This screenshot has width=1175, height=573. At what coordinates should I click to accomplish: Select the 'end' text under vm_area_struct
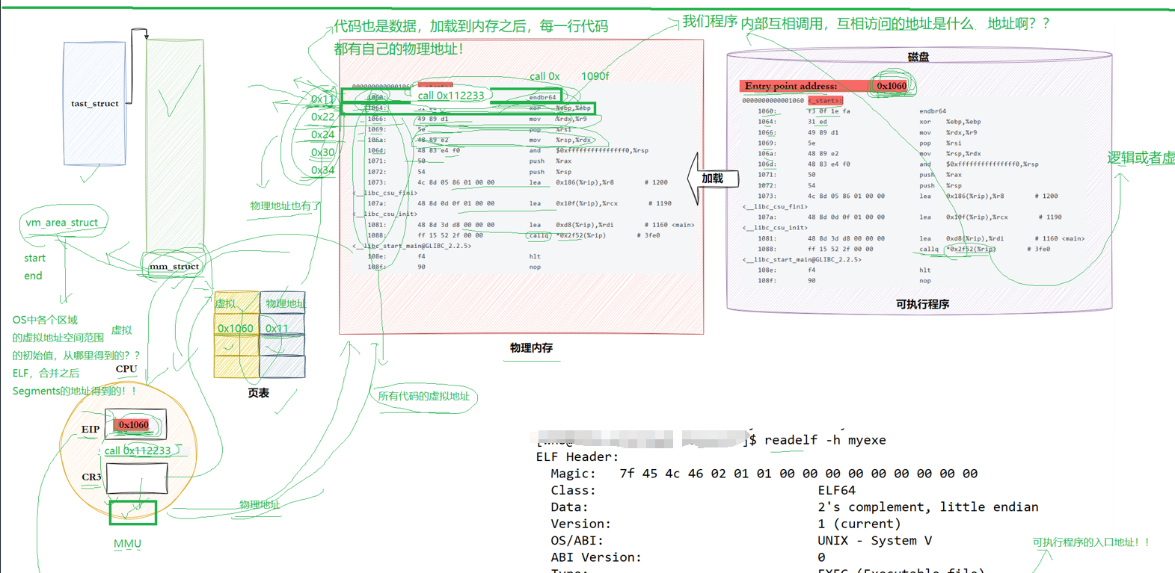coord(33,276)
